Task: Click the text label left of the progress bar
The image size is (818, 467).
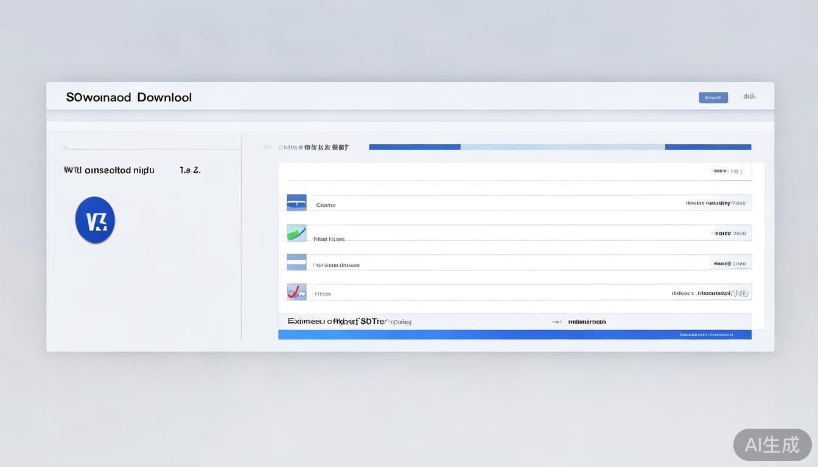Action: [313, 147]
